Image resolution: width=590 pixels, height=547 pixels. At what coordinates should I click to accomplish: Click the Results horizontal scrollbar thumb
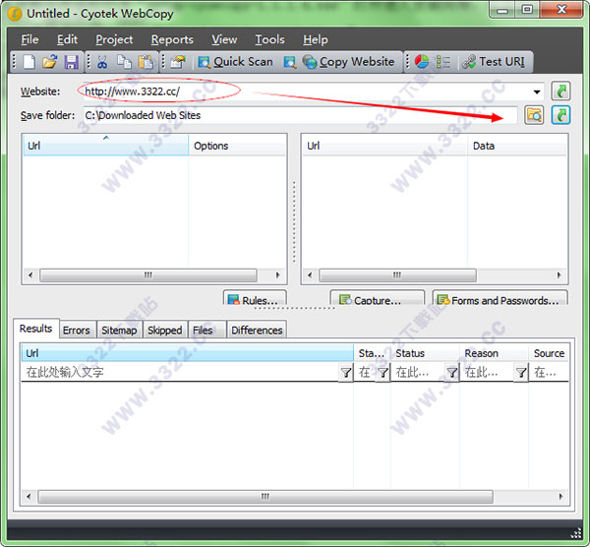coord(265,496)
